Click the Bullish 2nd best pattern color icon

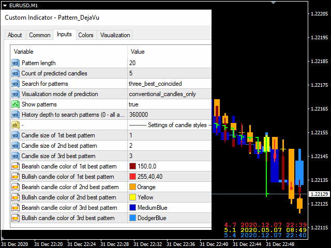[16, 197]
